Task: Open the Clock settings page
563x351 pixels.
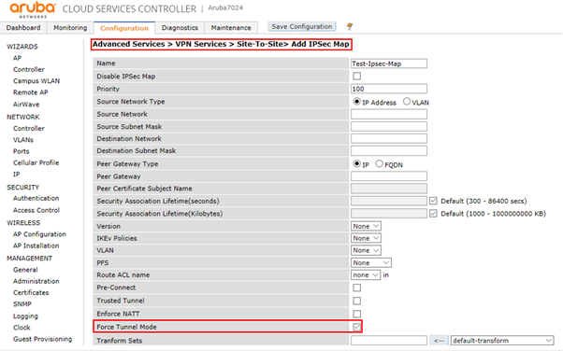Action: point(22,328)
